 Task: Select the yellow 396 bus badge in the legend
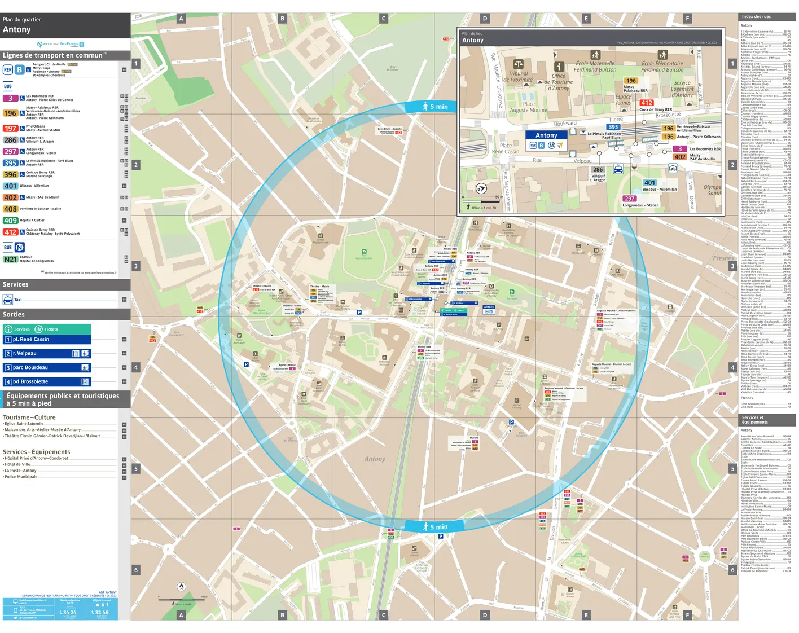click(x=10, y=175)
